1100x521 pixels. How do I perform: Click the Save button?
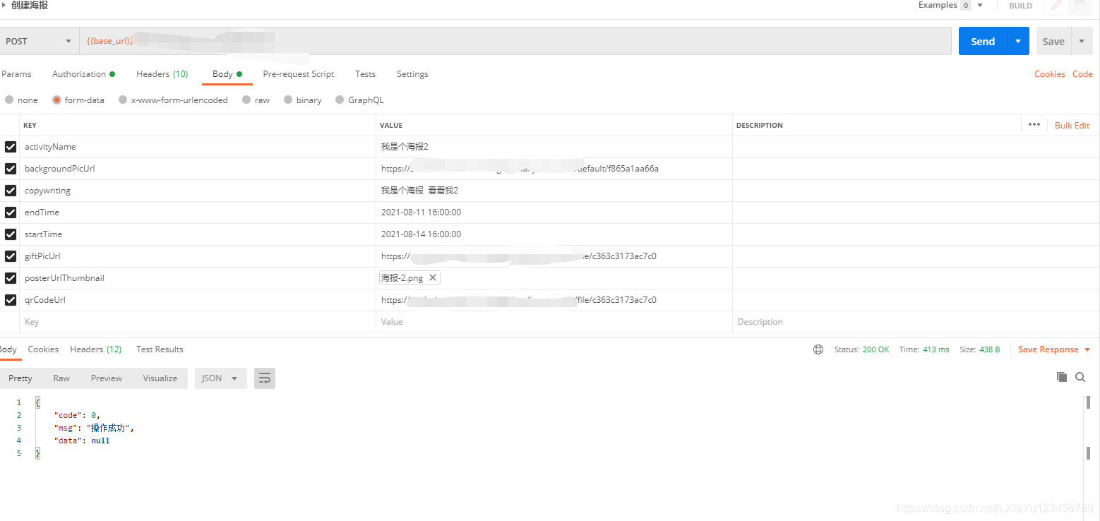(1053, 41)
